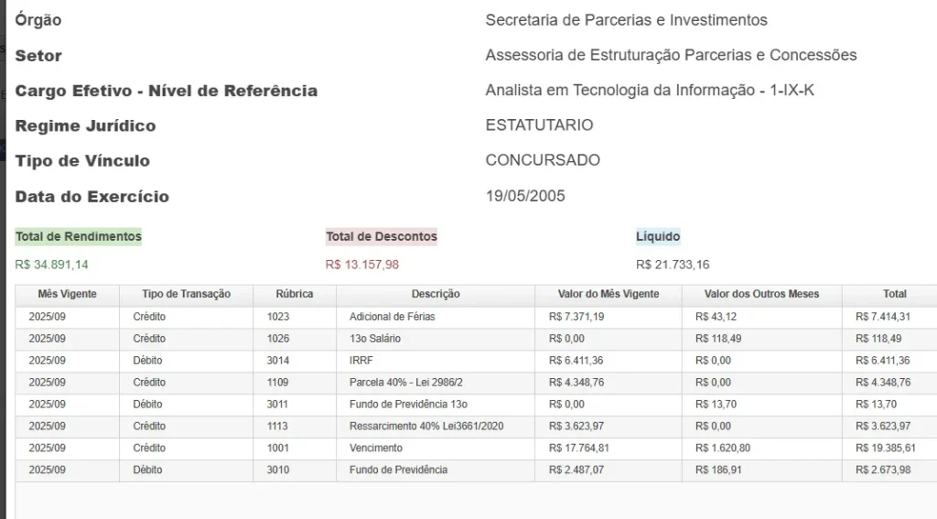Click rúbrica code 3010 cell
This screenshot has width=937, height=519.
pos(278,470)
